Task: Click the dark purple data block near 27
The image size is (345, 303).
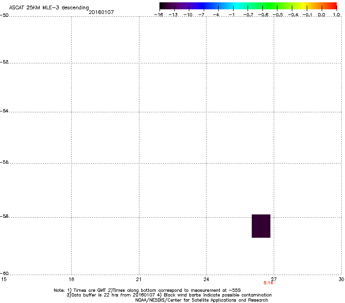Action: coord(261,226)
